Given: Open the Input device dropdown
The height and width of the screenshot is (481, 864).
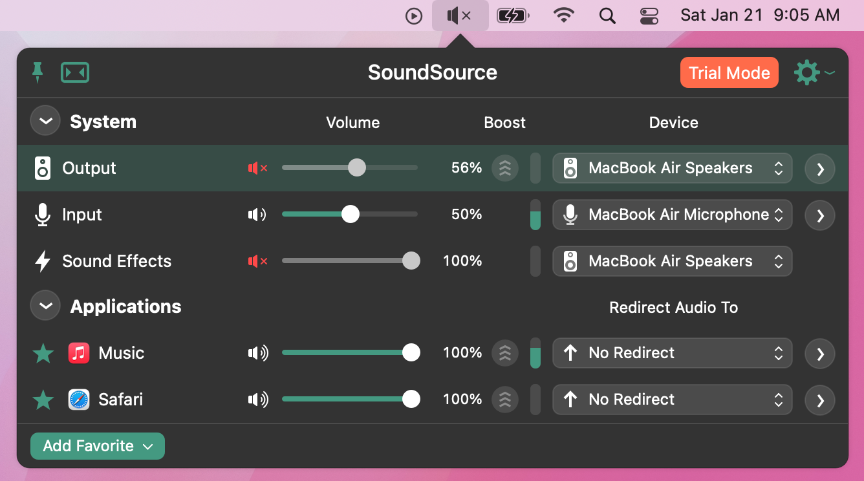Looking at the screenshot, I should click(673, 215).
